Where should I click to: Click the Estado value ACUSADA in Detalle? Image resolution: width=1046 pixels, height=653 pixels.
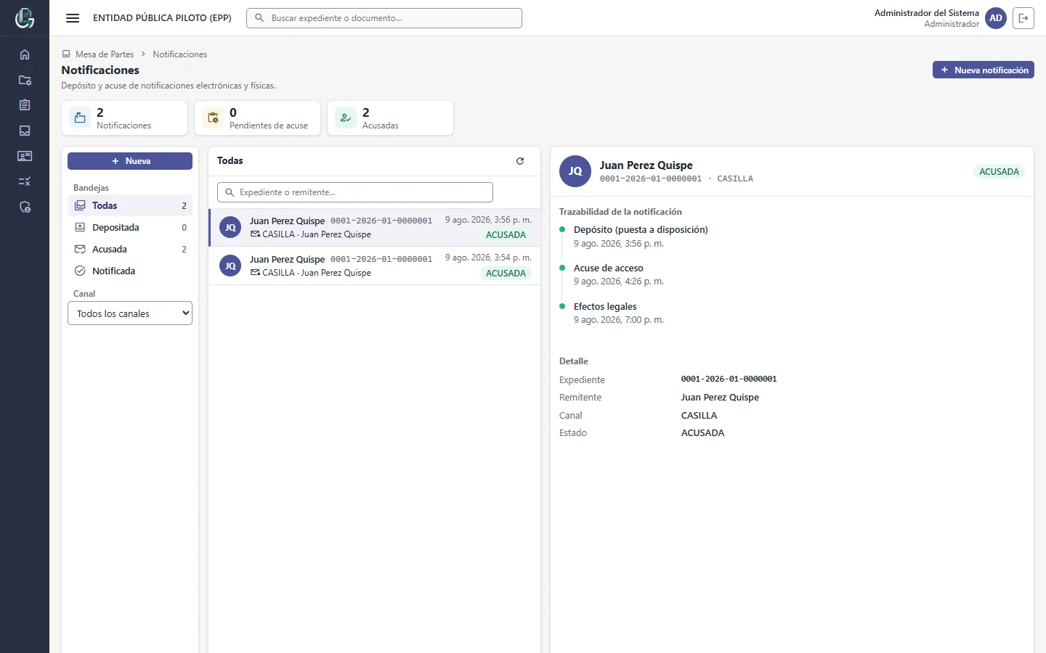[702, 432]
